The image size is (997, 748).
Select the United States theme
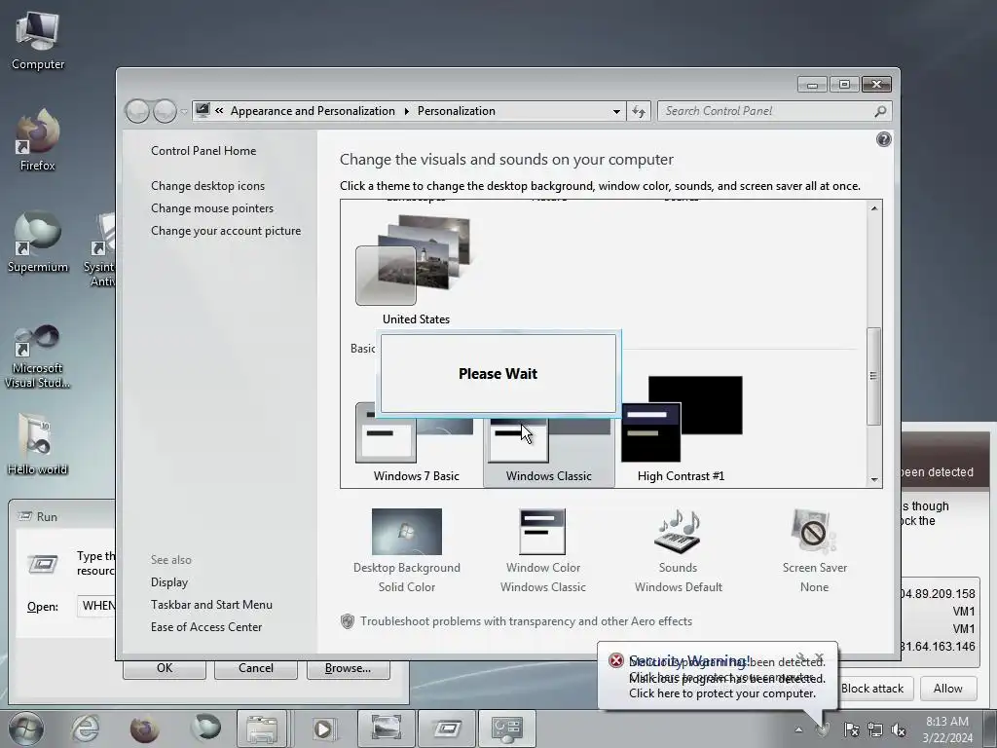coord(416,271)
